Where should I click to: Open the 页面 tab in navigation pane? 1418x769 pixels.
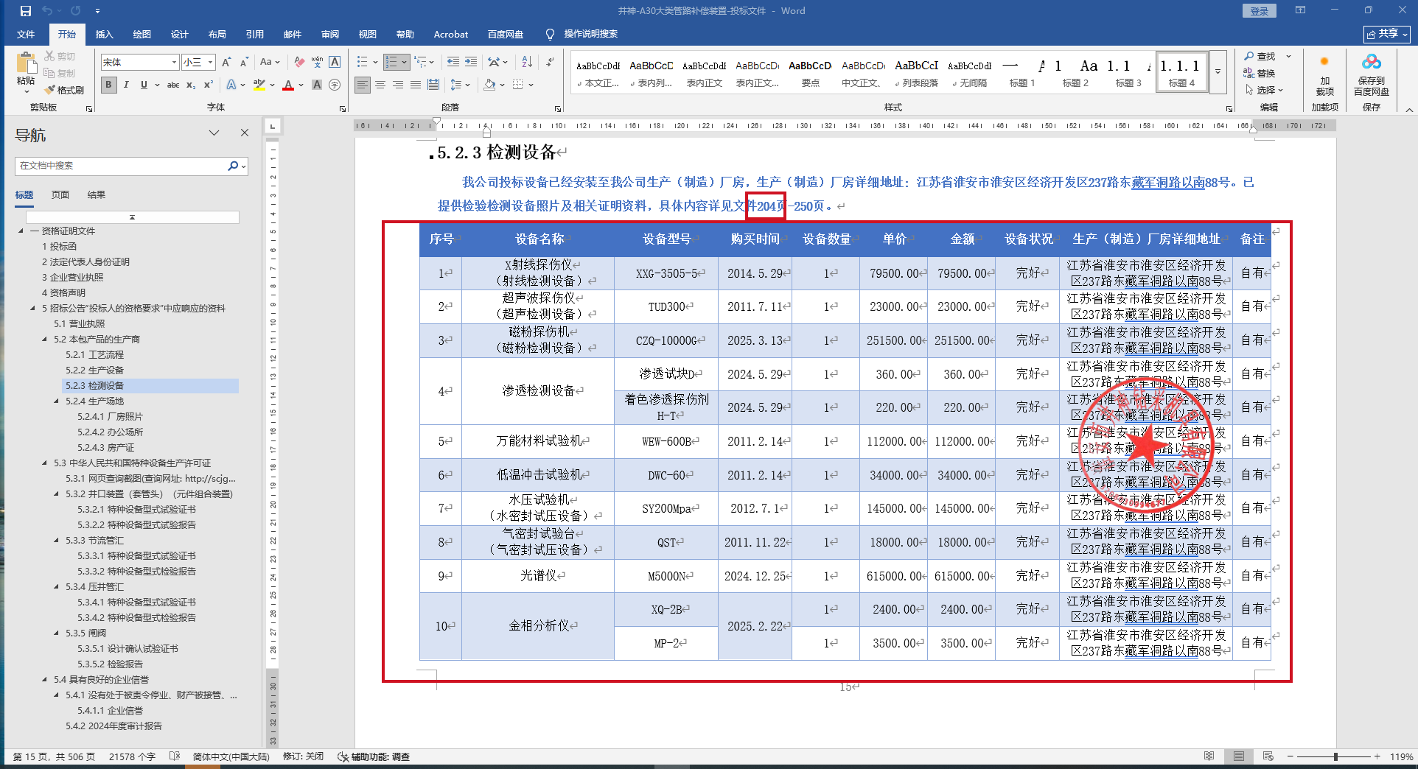pos(60,195)
